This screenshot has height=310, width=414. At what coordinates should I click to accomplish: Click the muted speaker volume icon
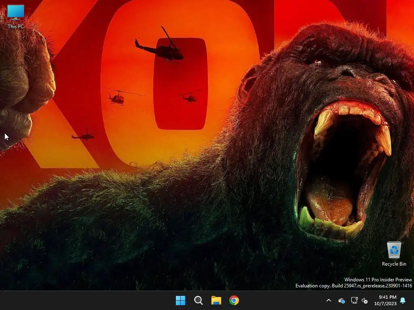365,300
